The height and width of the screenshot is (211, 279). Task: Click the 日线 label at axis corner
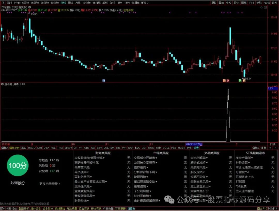pos(273,144)
